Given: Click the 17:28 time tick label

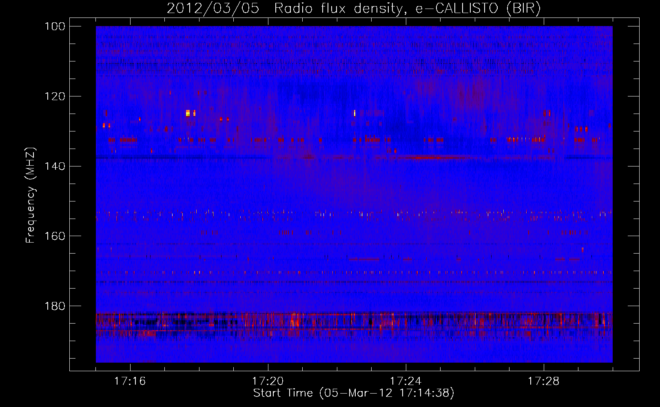Looking at the screenshot, I should (x=543, y=381).
